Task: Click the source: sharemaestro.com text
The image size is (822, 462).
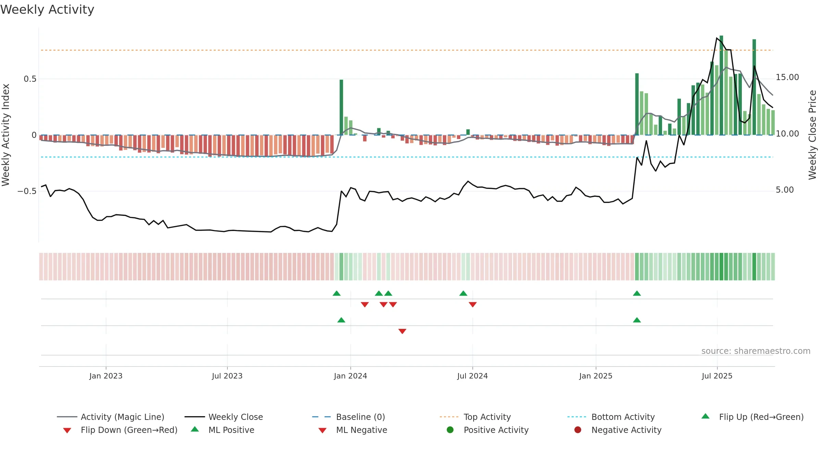Action: pos(756,351)
